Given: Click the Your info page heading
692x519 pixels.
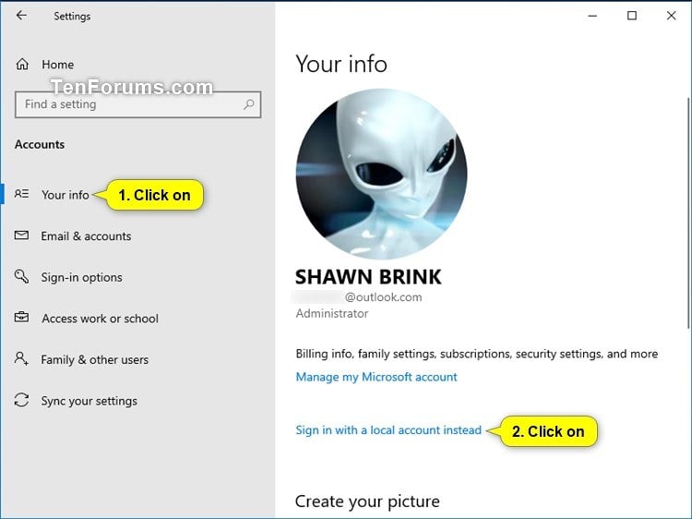Looking at the screenshot, I should [x=341, y=64].
